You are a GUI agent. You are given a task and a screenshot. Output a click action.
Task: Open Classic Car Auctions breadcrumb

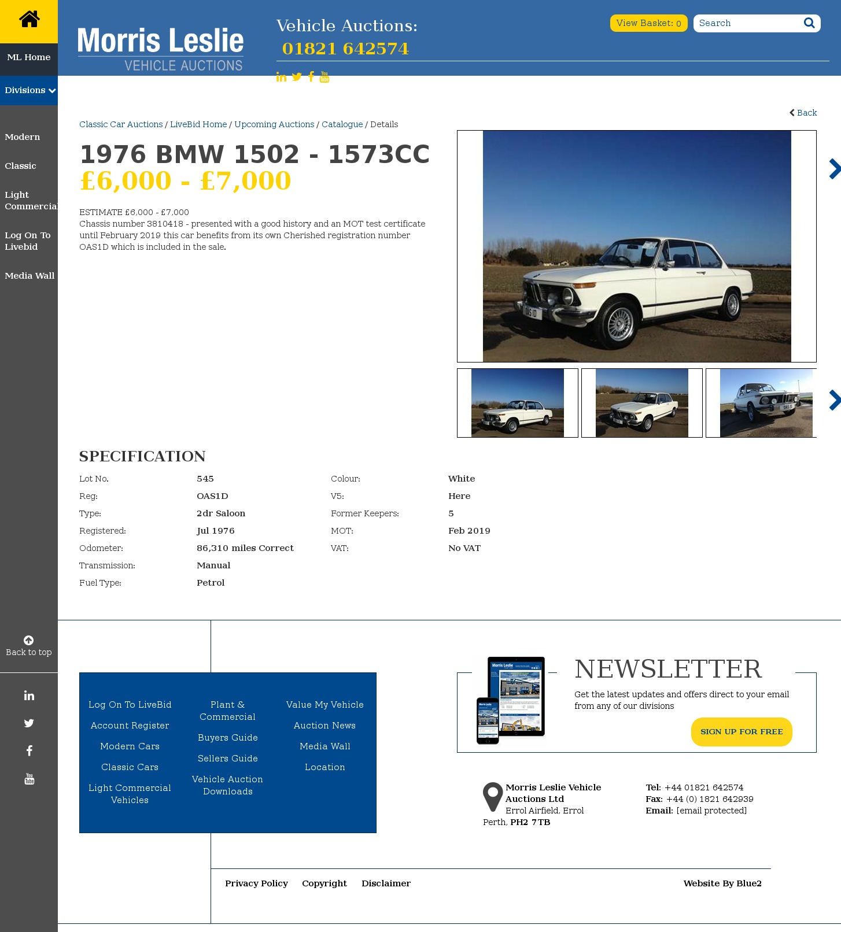(x=121, y=124)
